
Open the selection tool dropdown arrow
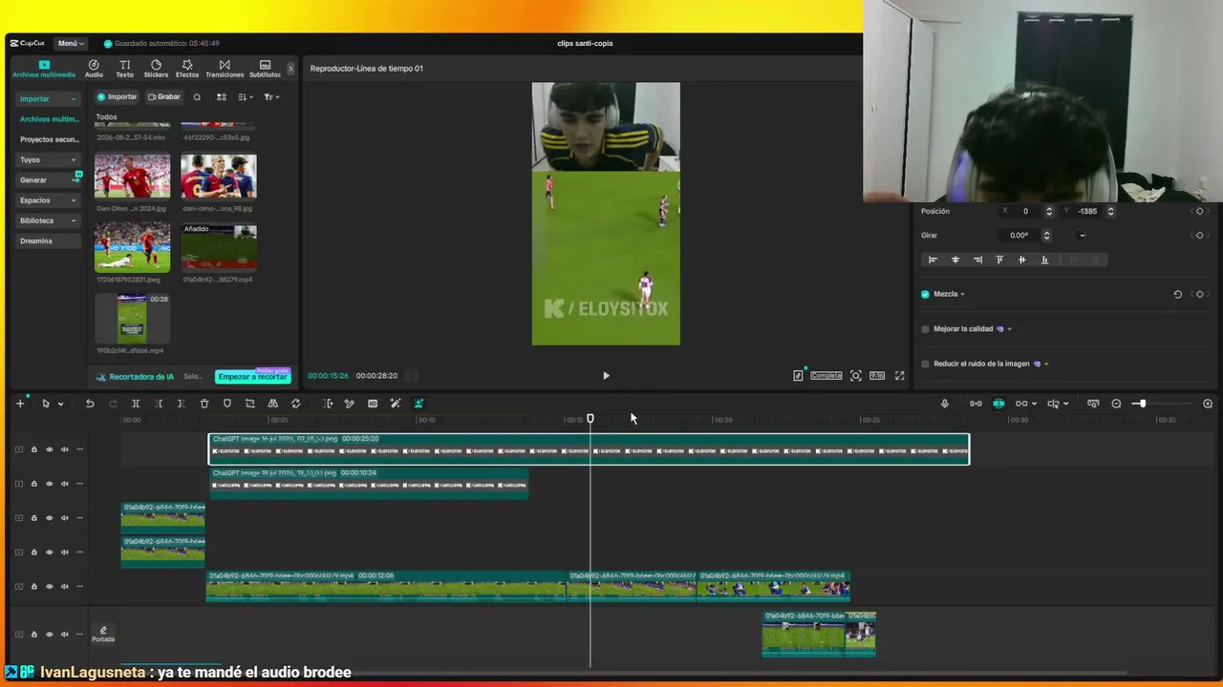click(60, 405)
